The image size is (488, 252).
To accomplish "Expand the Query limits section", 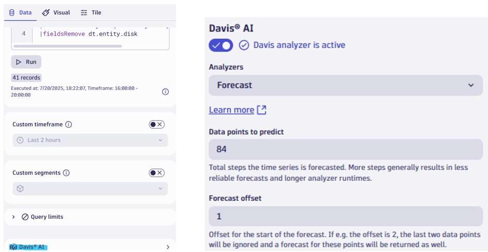I will click(x=13, y=217).
